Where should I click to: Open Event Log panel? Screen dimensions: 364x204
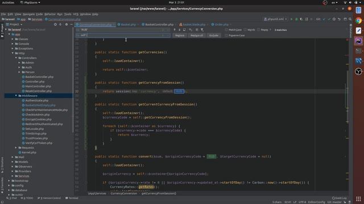pos(339,198)
